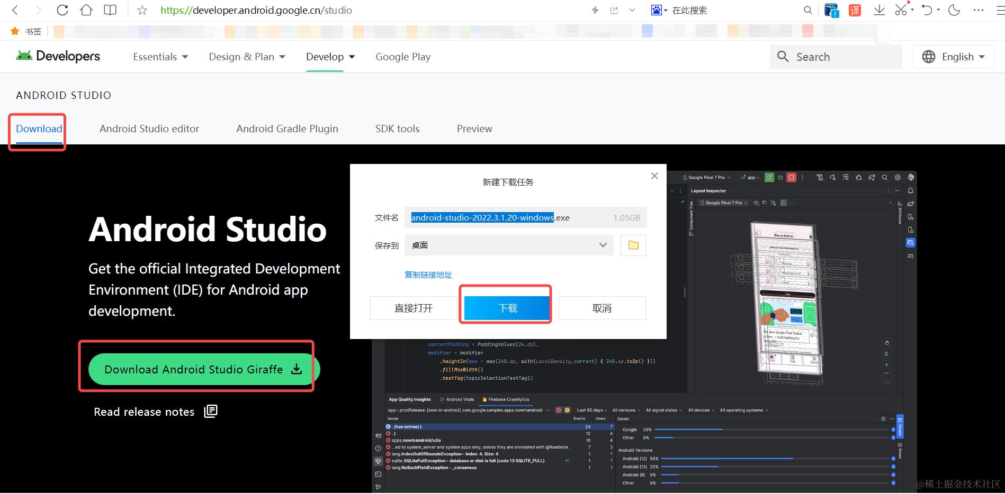Open the All versions filter in IDE image
Viewport: 1005px width, 494px height.
pyautogui.click(x=626, y=410)
